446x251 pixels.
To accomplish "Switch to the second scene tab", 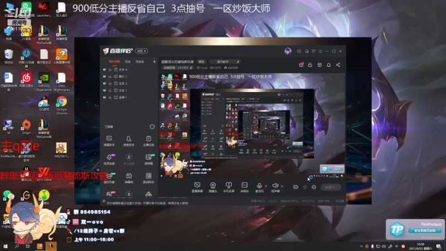I will point(128,61).
